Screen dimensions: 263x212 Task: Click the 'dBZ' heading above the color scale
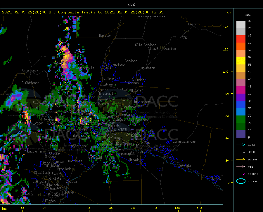click(248, 15)
